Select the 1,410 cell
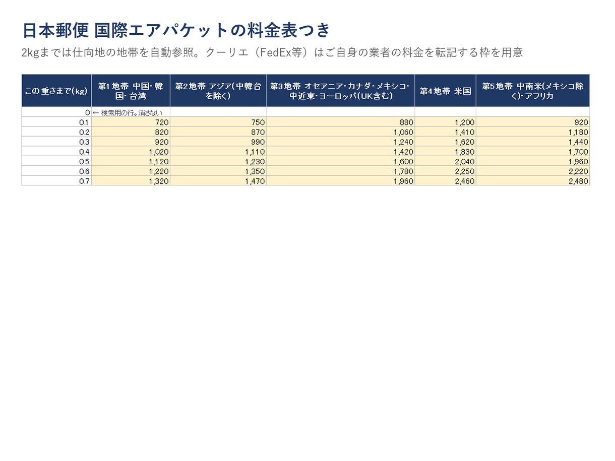Image resolution: width=615 pixels, height=461 pixels. (446, 132)
